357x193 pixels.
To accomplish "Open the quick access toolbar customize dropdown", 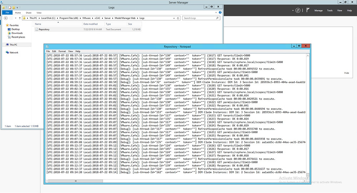I will pos(17,8).
